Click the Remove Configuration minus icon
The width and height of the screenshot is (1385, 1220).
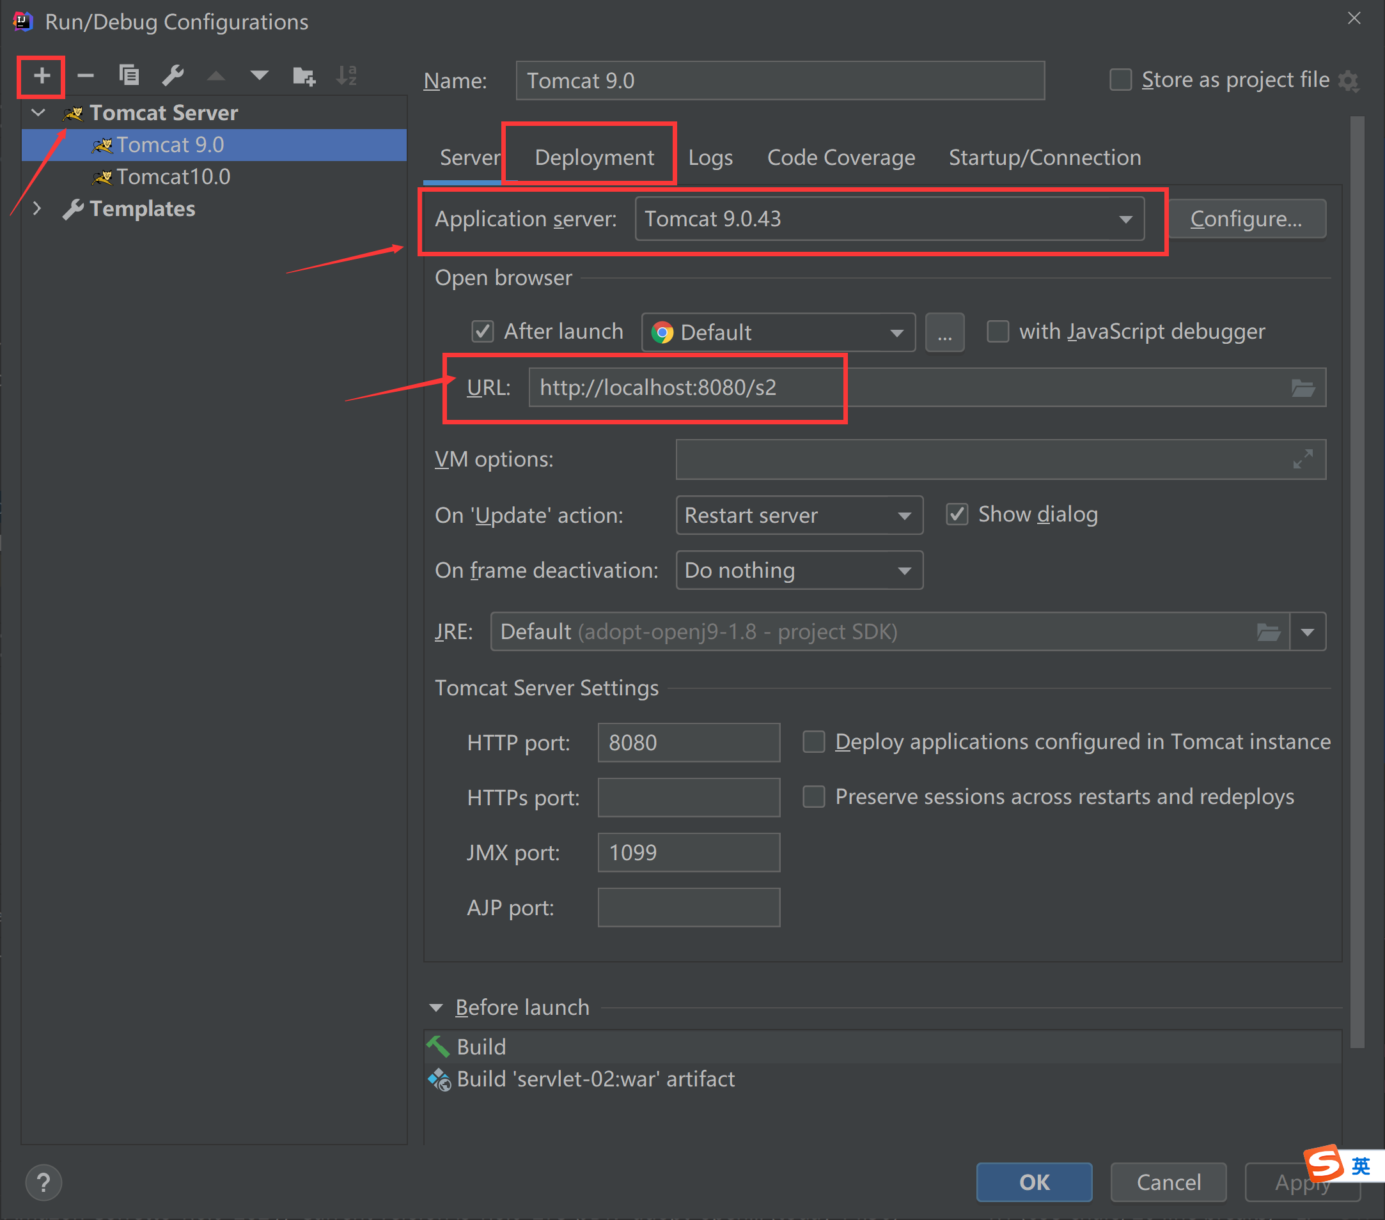tap(86, 76)
